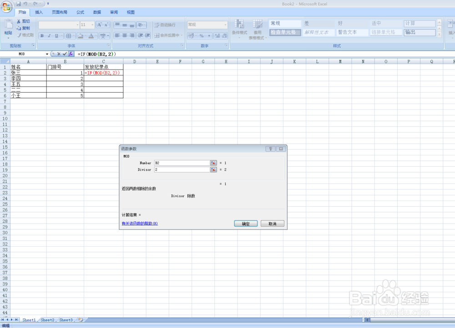This screenshot has height=328, width=455.
Task: Toggle align text right
Action: (132, 35)
